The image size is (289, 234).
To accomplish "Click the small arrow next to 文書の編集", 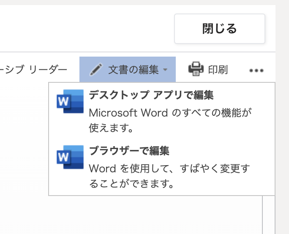I will click(x=165, y=70).
